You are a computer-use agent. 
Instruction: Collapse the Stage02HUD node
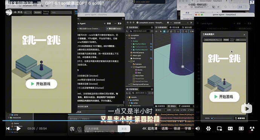pyautogui.click(x=132, y=67)
